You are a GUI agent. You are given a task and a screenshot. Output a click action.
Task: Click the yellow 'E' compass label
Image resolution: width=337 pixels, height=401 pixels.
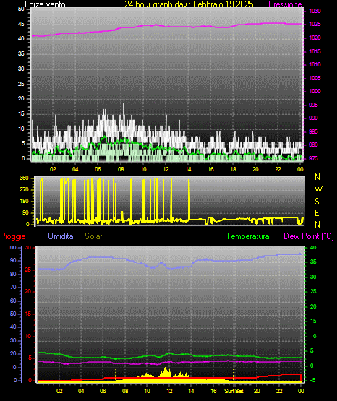317,213
